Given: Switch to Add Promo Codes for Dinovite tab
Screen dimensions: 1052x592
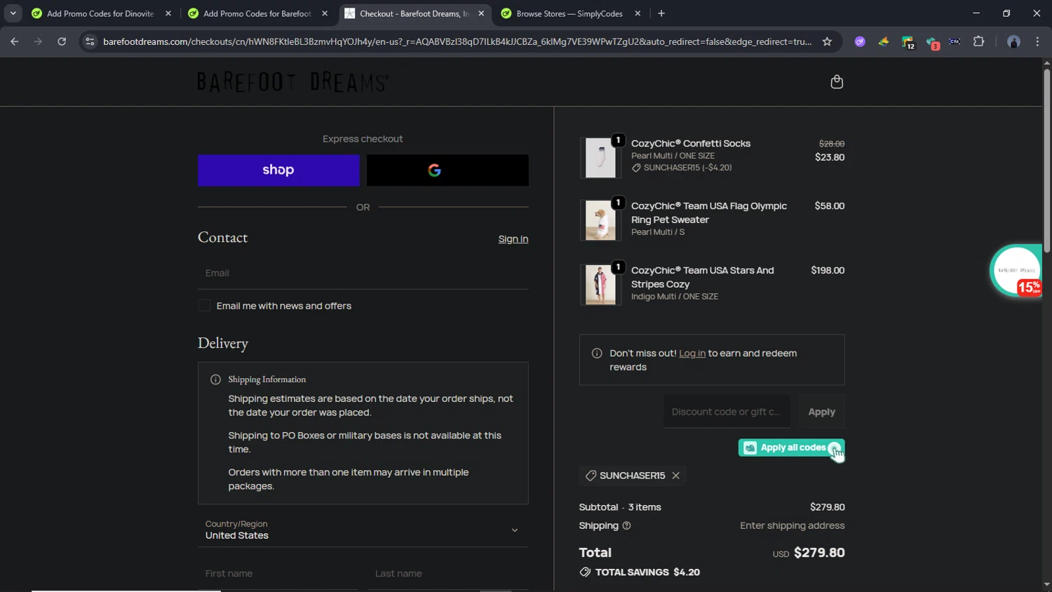Looking at the screenshot, I should coord(100,13).
